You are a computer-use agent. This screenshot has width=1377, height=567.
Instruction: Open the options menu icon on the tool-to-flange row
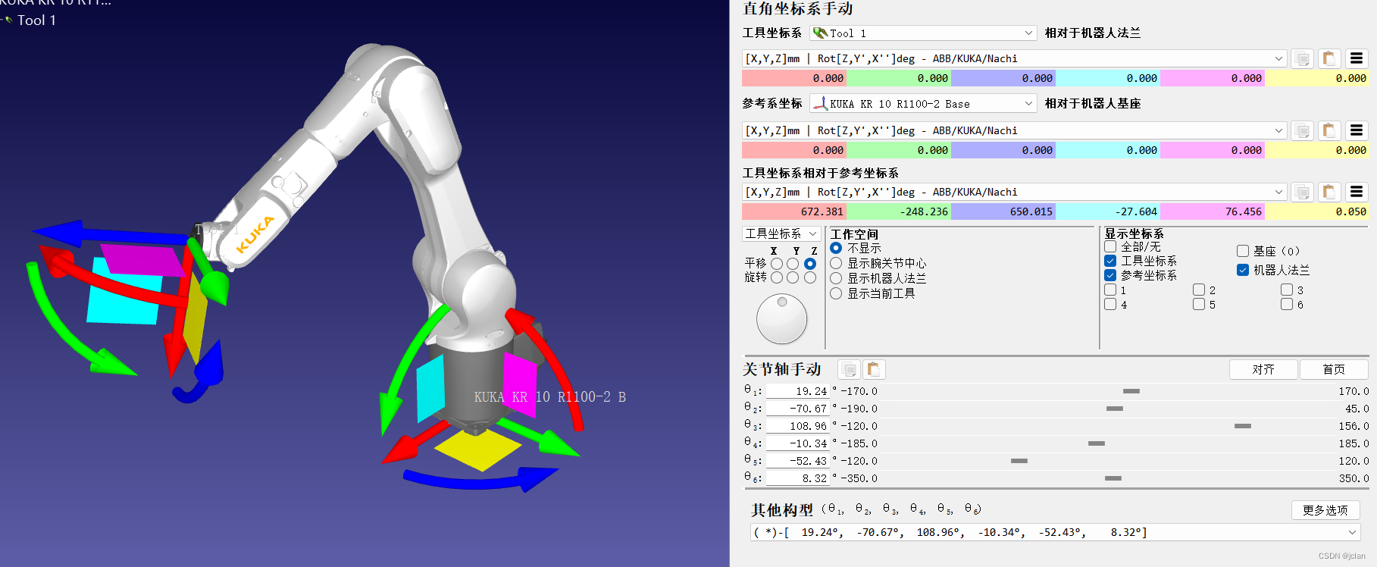[x=1357, y=58]
